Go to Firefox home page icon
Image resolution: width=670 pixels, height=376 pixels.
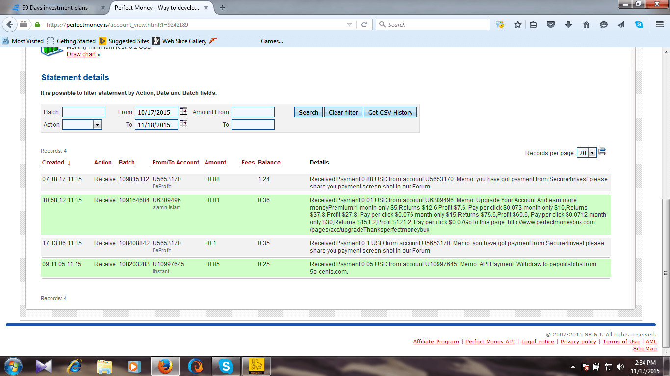coord(586,24)
